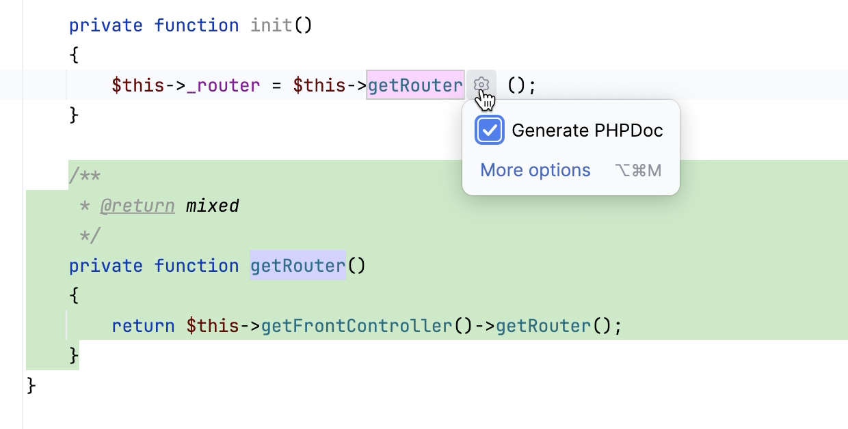
Task: Click the return keyword
Action: pos(143,326)
